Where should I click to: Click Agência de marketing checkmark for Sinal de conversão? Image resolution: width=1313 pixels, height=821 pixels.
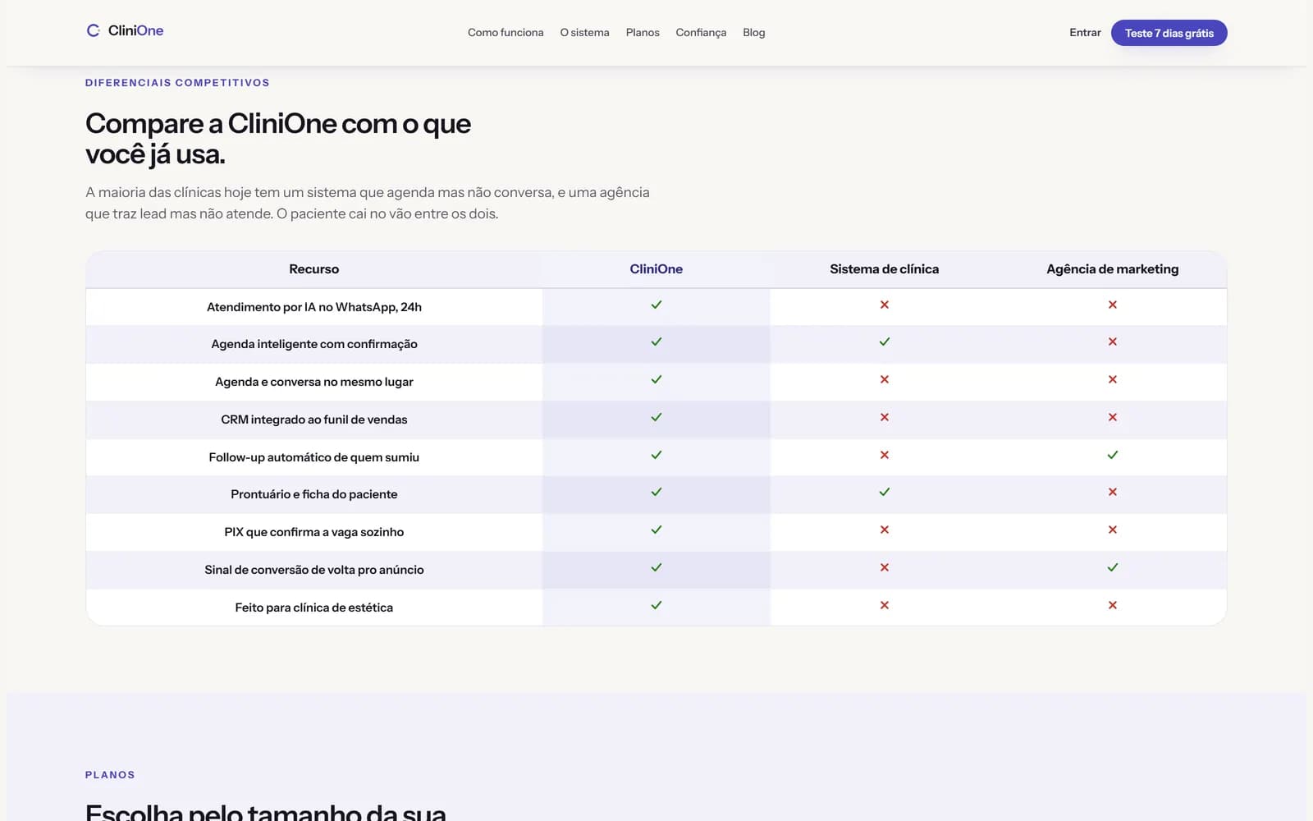pos(1113,567)
